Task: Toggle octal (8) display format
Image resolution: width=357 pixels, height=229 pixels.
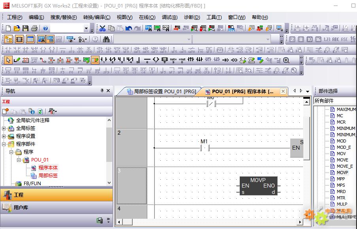Action: [x=301, y=39]
